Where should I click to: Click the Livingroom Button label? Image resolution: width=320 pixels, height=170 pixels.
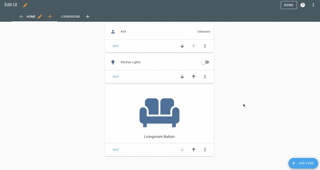pos(159,137)
